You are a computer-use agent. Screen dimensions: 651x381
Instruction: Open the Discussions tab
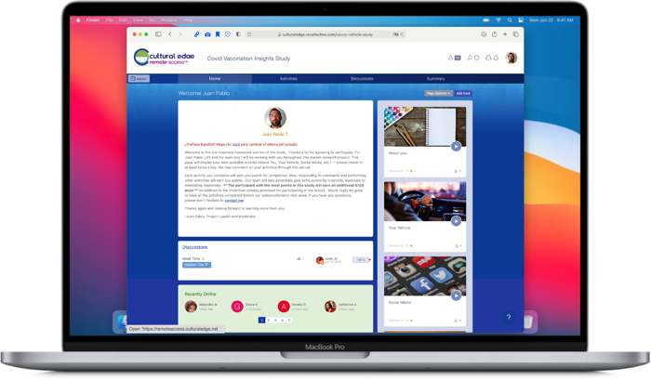coord(362,79)
